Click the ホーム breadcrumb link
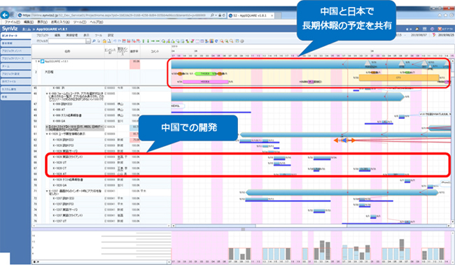This screenshot has width=455, height=265. pos(27,29)
